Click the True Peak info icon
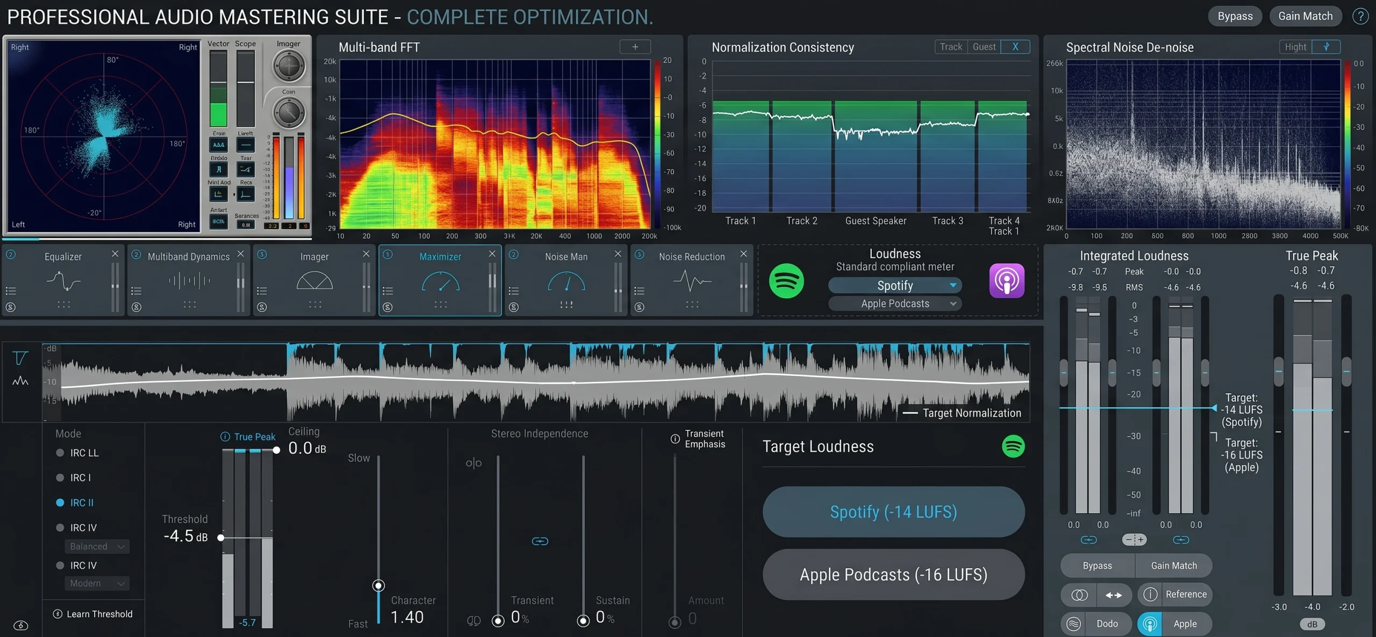This screenshot has width=1376, height=637. pos(225,437)
